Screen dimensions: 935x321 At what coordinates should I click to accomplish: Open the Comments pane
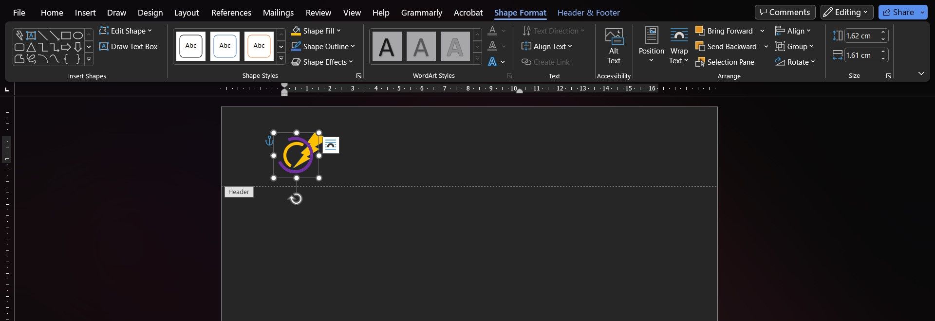785,12
